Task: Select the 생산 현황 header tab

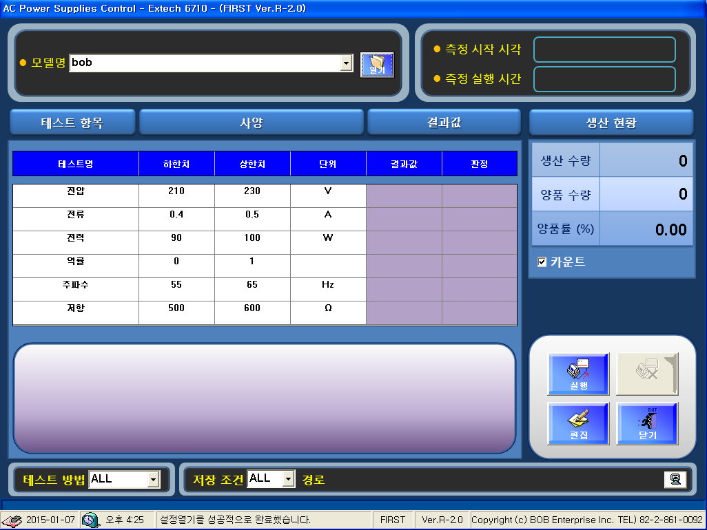Action: tap(611, 123)
